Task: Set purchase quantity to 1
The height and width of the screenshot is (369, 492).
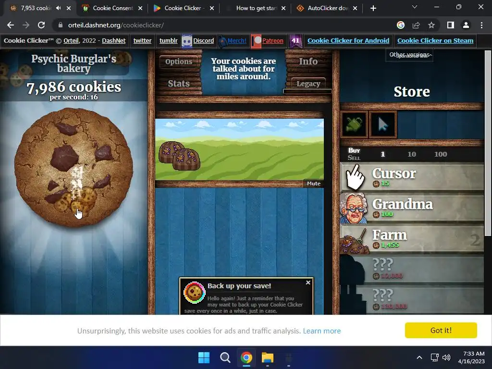Action: pyautogui.click(x=382, y=154)
